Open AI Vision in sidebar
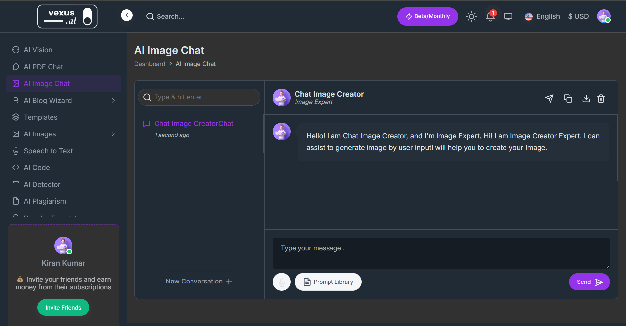Image resolution: width=626 pixels, height=326 pixels. [63, 50]
